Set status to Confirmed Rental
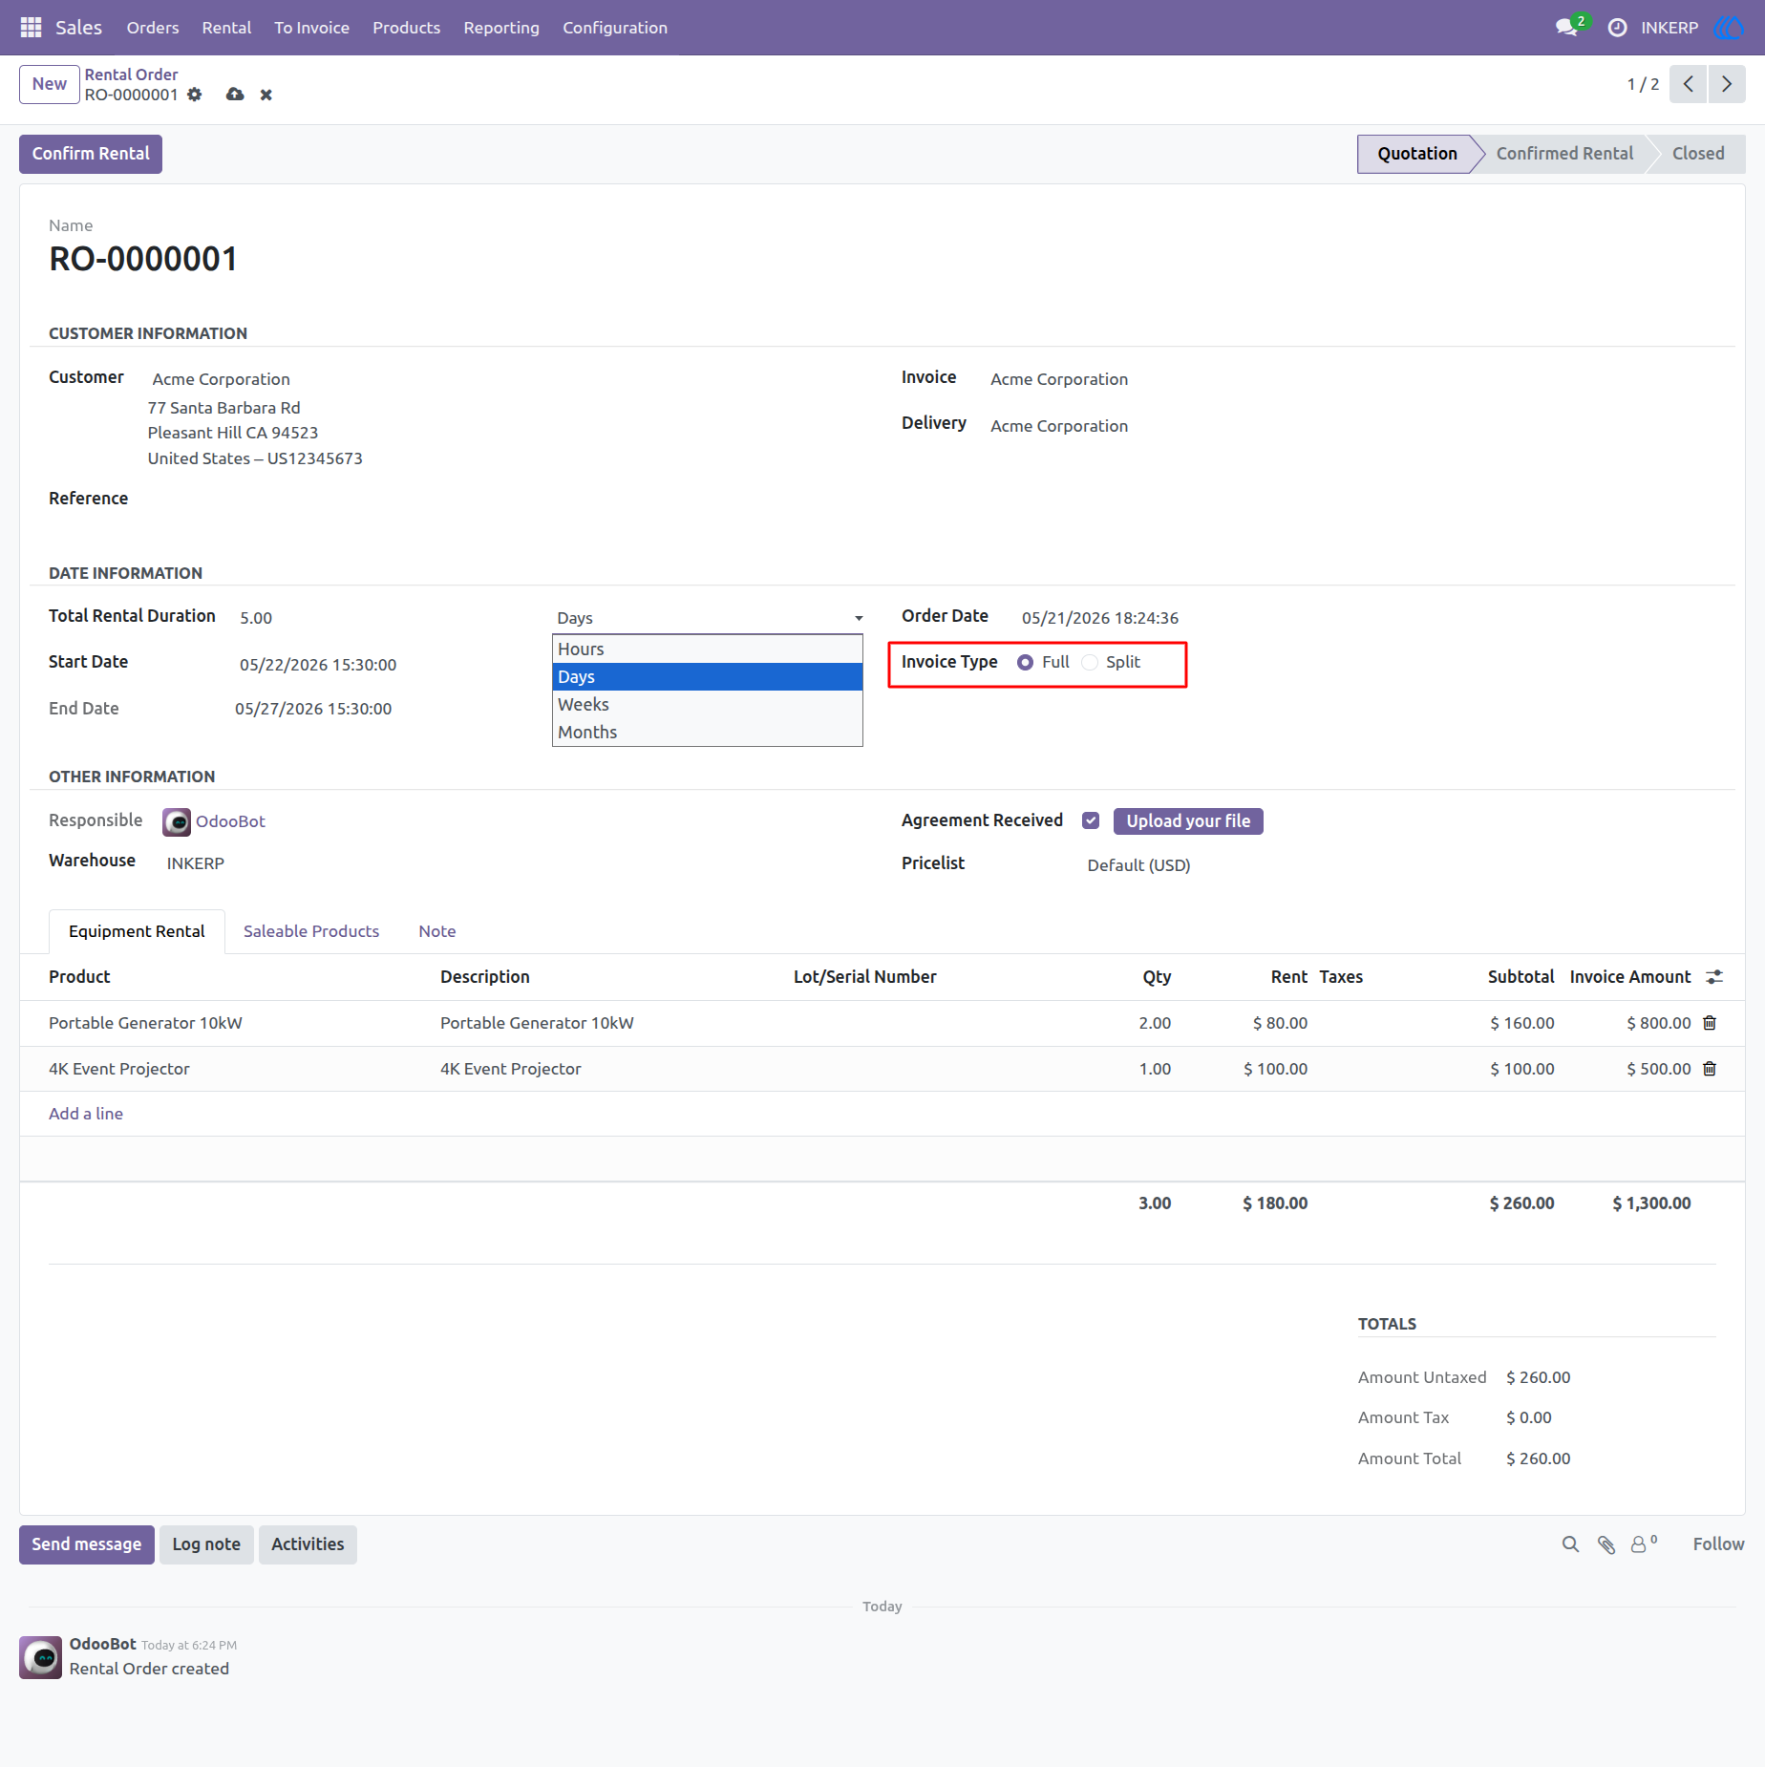The width and height of the screenshot is (1765, 1767). point(1564,154)
